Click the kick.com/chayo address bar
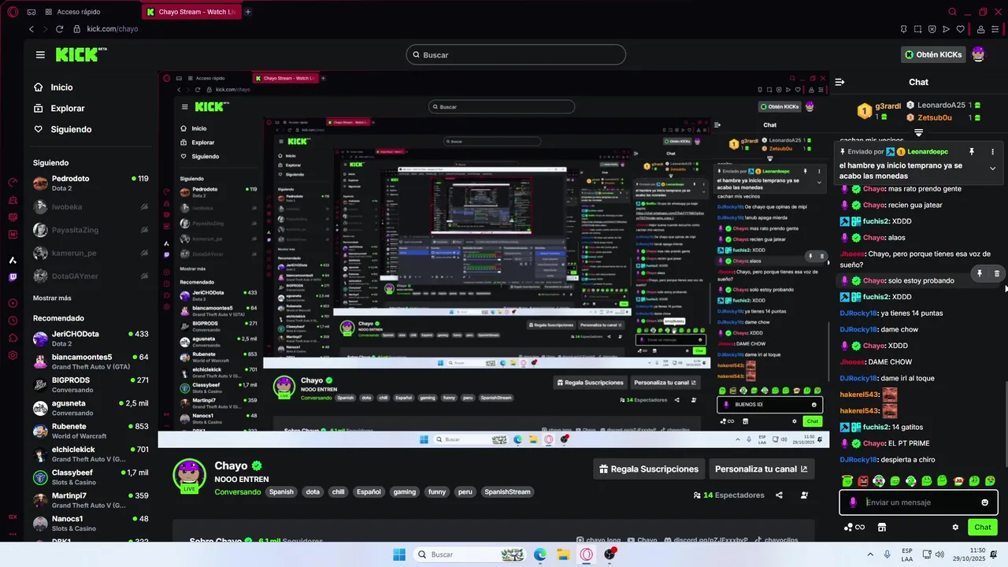The image size is (1008, 567). tap(112, 29)
